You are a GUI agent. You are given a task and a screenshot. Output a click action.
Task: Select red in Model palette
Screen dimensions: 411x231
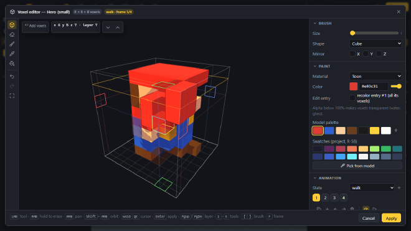318,130
